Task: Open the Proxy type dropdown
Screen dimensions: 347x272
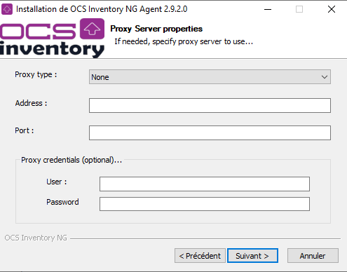Action: (x=210, y=77)
